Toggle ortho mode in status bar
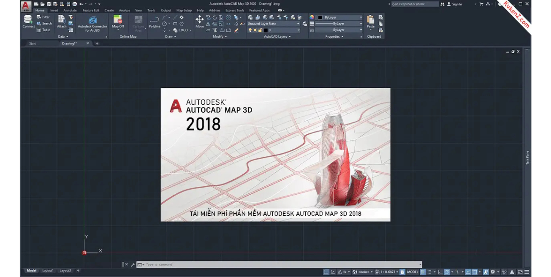 point(440,272)
